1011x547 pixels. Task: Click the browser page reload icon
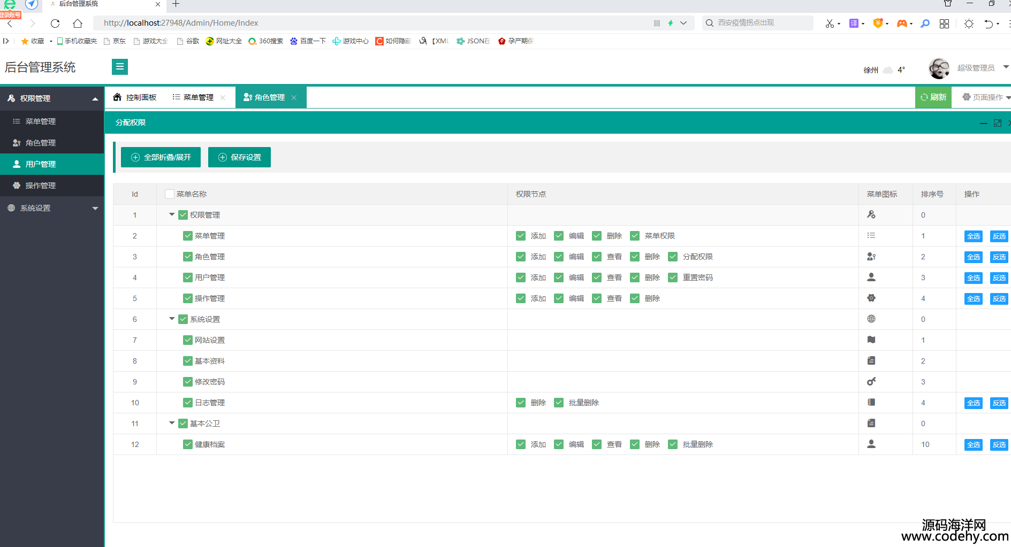tap(55, 24)
